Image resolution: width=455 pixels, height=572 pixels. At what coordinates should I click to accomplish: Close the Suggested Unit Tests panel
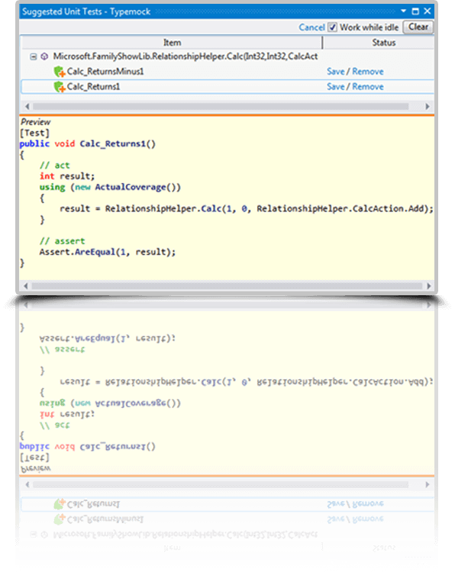click(428, 11)
